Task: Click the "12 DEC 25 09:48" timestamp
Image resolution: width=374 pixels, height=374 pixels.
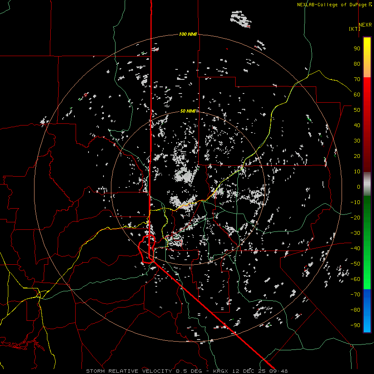Action: pyautogui.click(x=260, y=371)
